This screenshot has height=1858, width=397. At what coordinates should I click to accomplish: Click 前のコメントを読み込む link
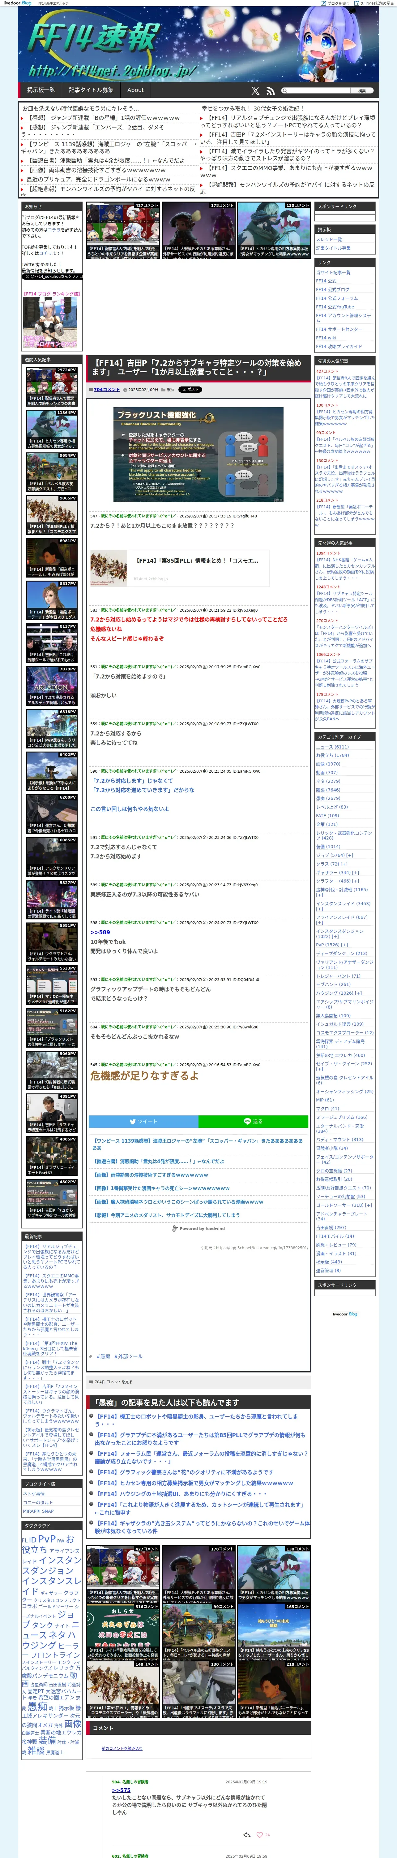(122, 1748)
